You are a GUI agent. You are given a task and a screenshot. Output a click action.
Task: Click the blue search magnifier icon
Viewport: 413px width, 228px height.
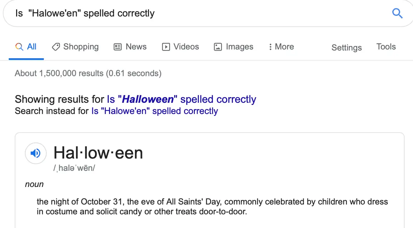[397, 13]
